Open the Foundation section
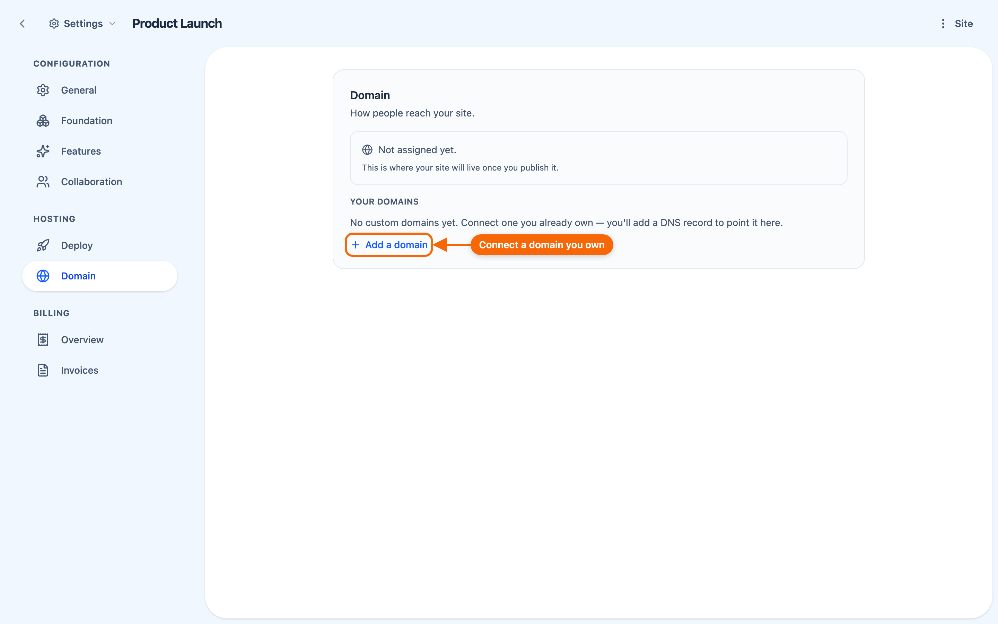Image resolution: width=998 pixels, height=624 pixels. pyautogui.click(x=100, y=121)
